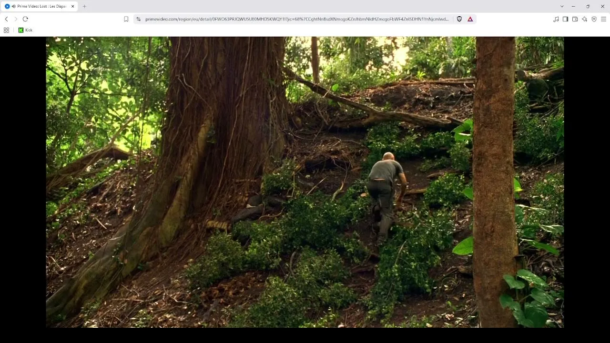The height and width of the screenshot is (343, 610).
Task: Open the Brave Playlist music note icon
Action: [x=556, y=19]
